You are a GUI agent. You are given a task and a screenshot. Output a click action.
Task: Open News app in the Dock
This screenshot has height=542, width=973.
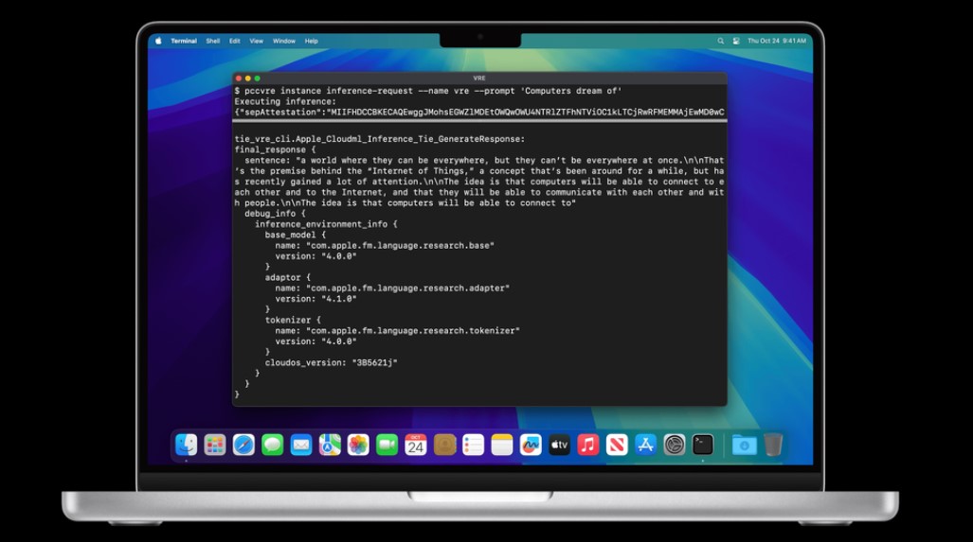[x=617, y=445]
